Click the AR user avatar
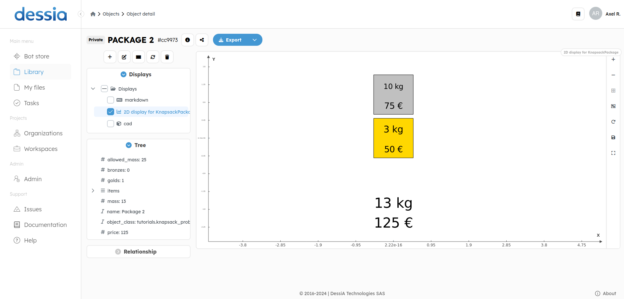Image resolution: width=624 pixels, height=299 pixels. pyautogui.click(x=596, y=14)
